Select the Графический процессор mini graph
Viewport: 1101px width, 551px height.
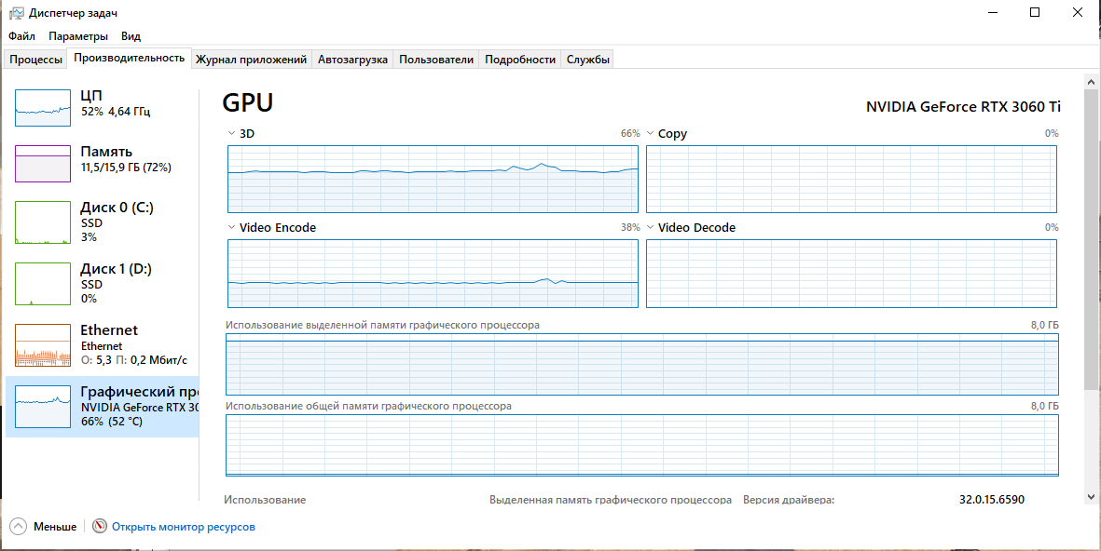pyautogui.click(x=43, y=407)
